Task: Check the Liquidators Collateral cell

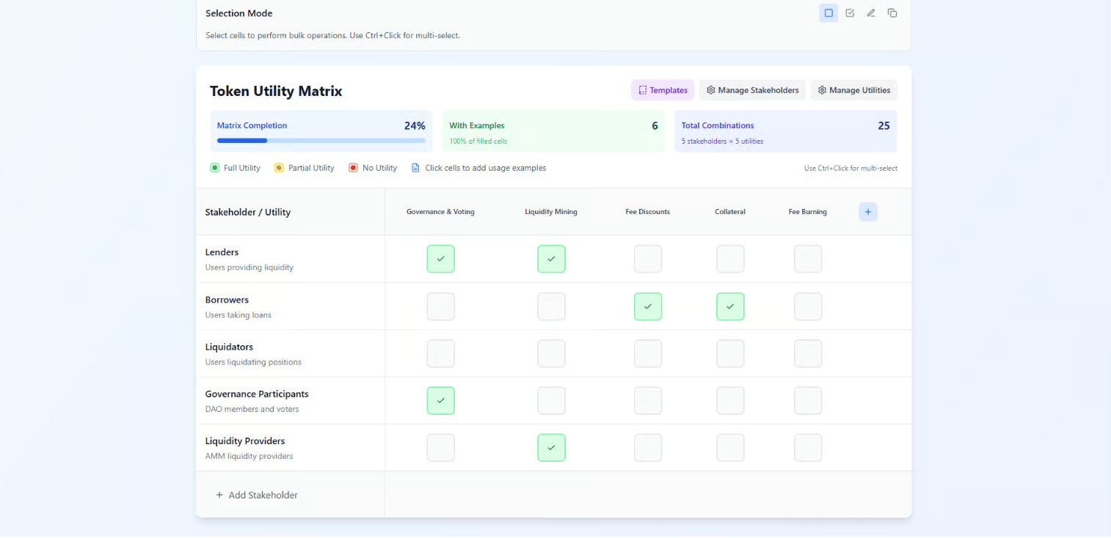Action: click(x=730, y=353)
